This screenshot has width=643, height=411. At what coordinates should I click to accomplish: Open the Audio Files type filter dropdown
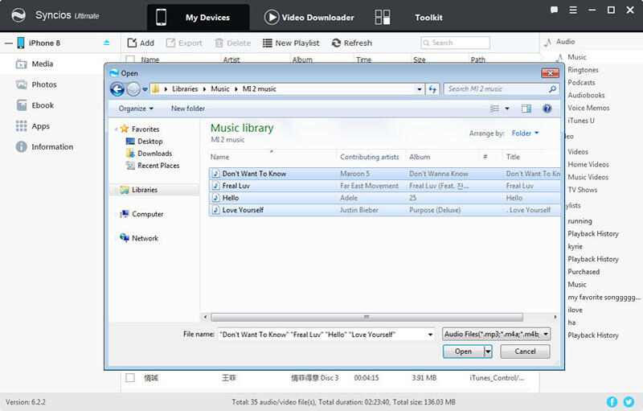[x=496, y=335]
